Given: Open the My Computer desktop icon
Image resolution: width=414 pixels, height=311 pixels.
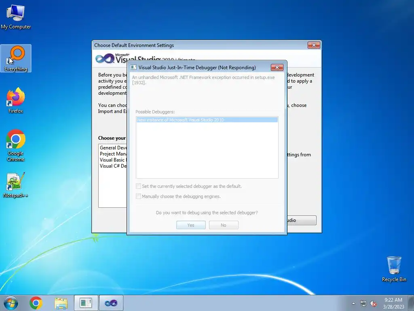Looking at the screenshot, I should [16, 17].
